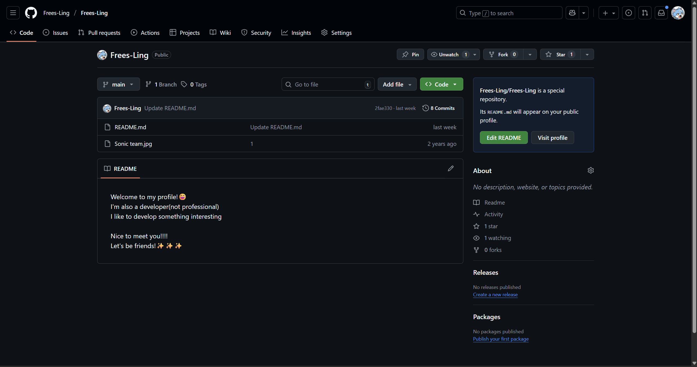Open the hamburger navigation menu

click(x=13, y=13)
